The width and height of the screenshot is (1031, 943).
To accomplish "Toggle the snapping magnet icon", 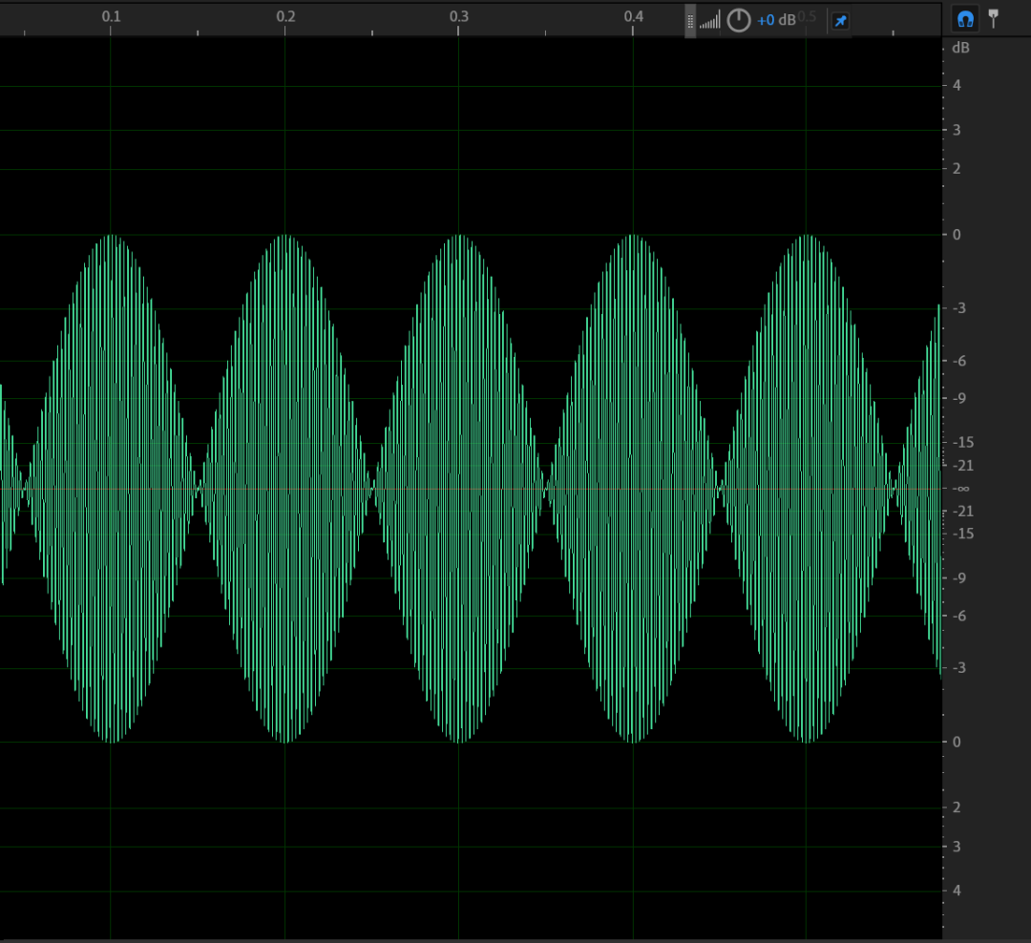I will (x=965, y=18).
